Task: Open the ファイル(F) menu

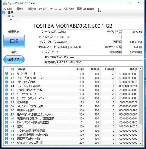Action: (8, 9)
